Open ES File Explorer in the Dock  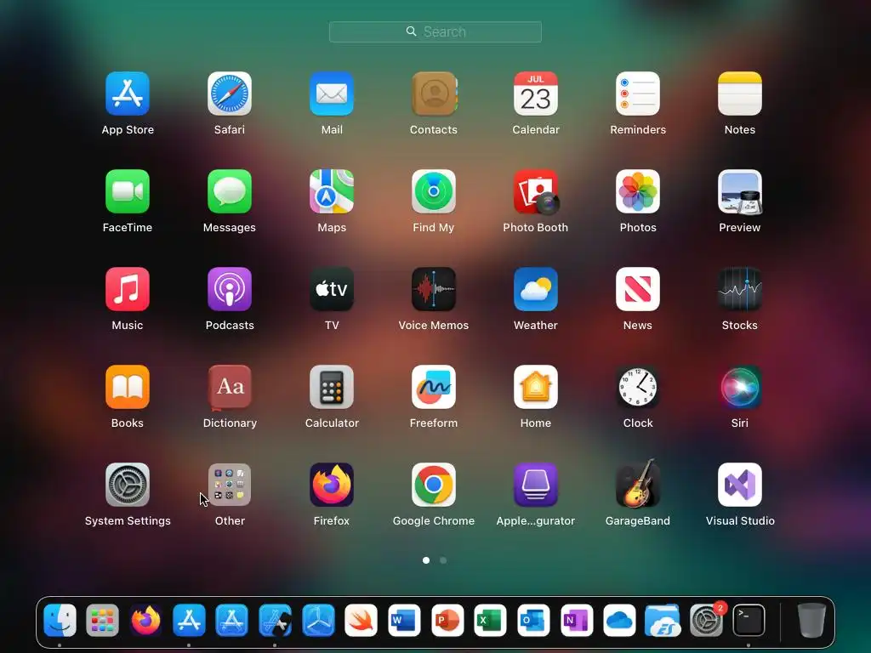coord(663,620)
